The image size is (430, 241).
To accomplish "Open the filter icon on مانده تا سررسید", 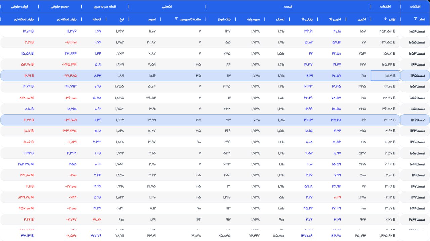I will 176,19.
